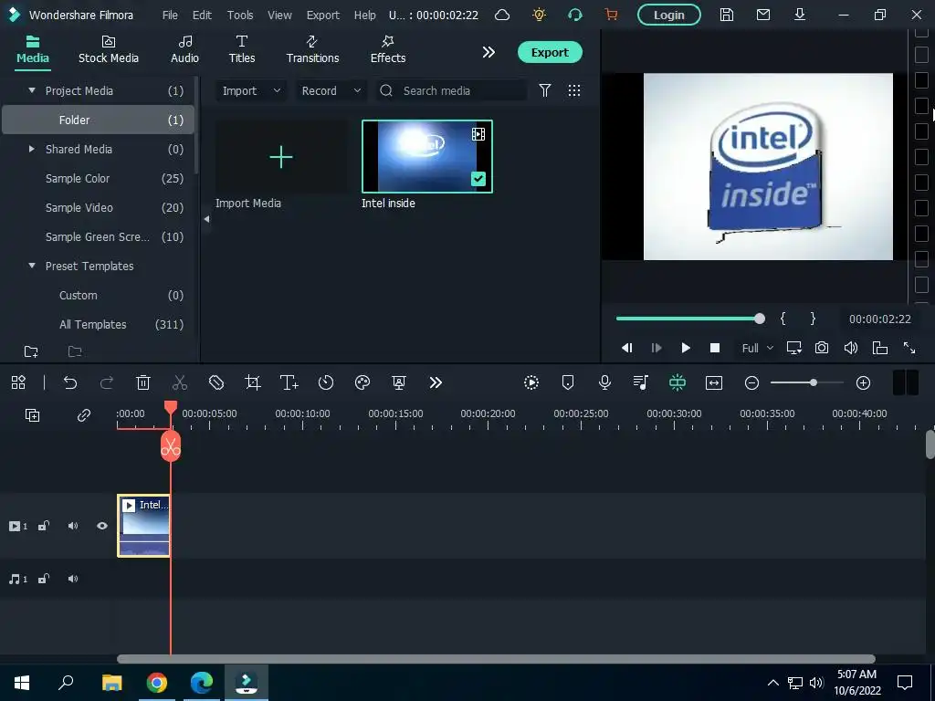Click the voiceover microphone icon

[x=604, y=382]
